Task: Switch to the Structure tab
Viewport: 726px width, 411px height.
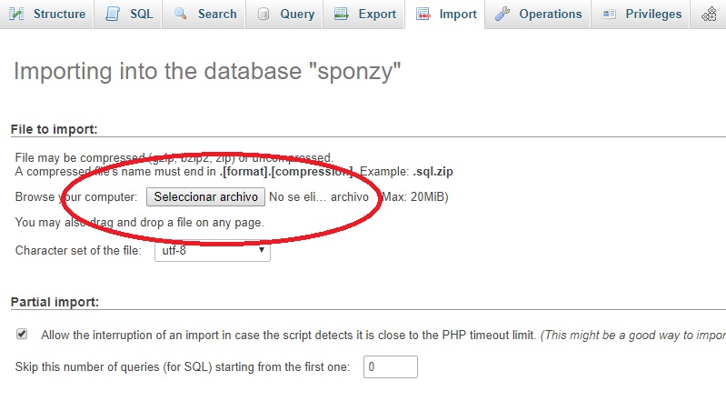Action: coord(59,15)
